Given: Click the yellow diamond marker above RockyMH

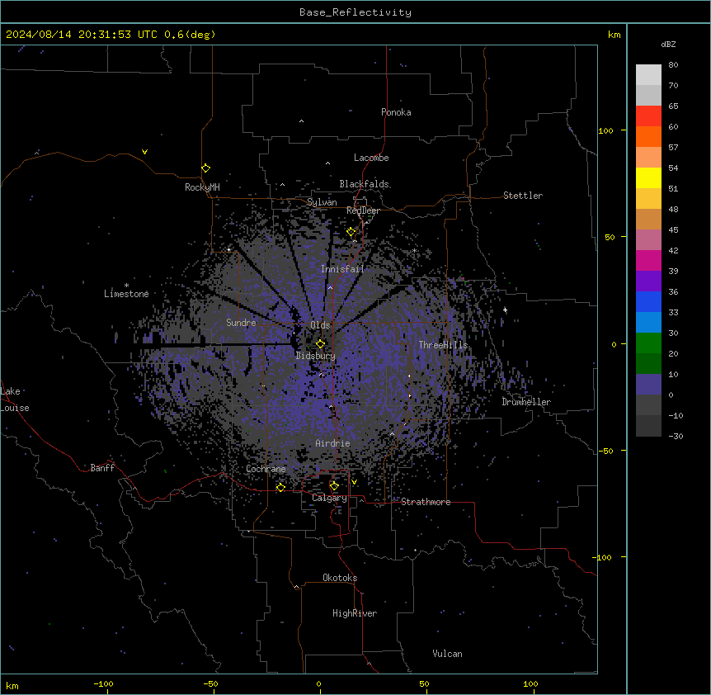Looking at the screenshot, I should coord(206,168).
